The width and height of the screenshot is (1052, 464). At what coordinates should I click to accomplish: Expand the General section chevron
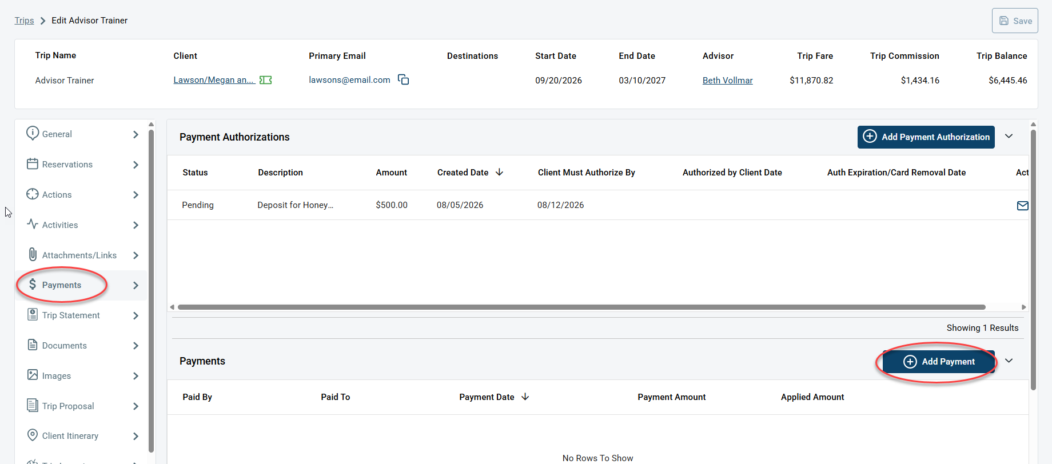(x=136, y=134)
